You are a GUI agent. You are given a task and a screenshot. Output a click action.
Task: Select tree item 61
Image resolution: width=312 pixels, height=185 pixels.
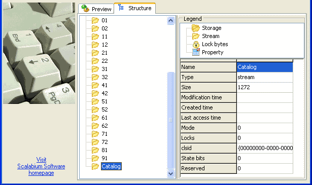click(x=105, y=118)
